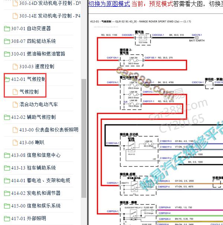The height and width of the screenshot is (225, 223).
Task: Click the page icon beside 413-06 喇叭
Action: click(x=15, y=143)
